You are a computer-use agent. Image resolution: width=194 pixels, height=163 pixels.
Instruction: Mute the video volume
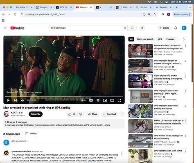[22, 100]
